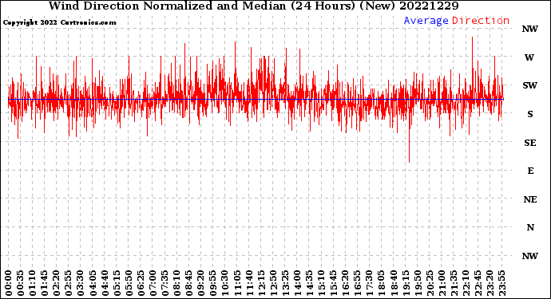The width and height of the screenshot is (551, 299).
Task: Click the 01:10 time axis label
Action: pyautogui.click(x=33, y=283)
